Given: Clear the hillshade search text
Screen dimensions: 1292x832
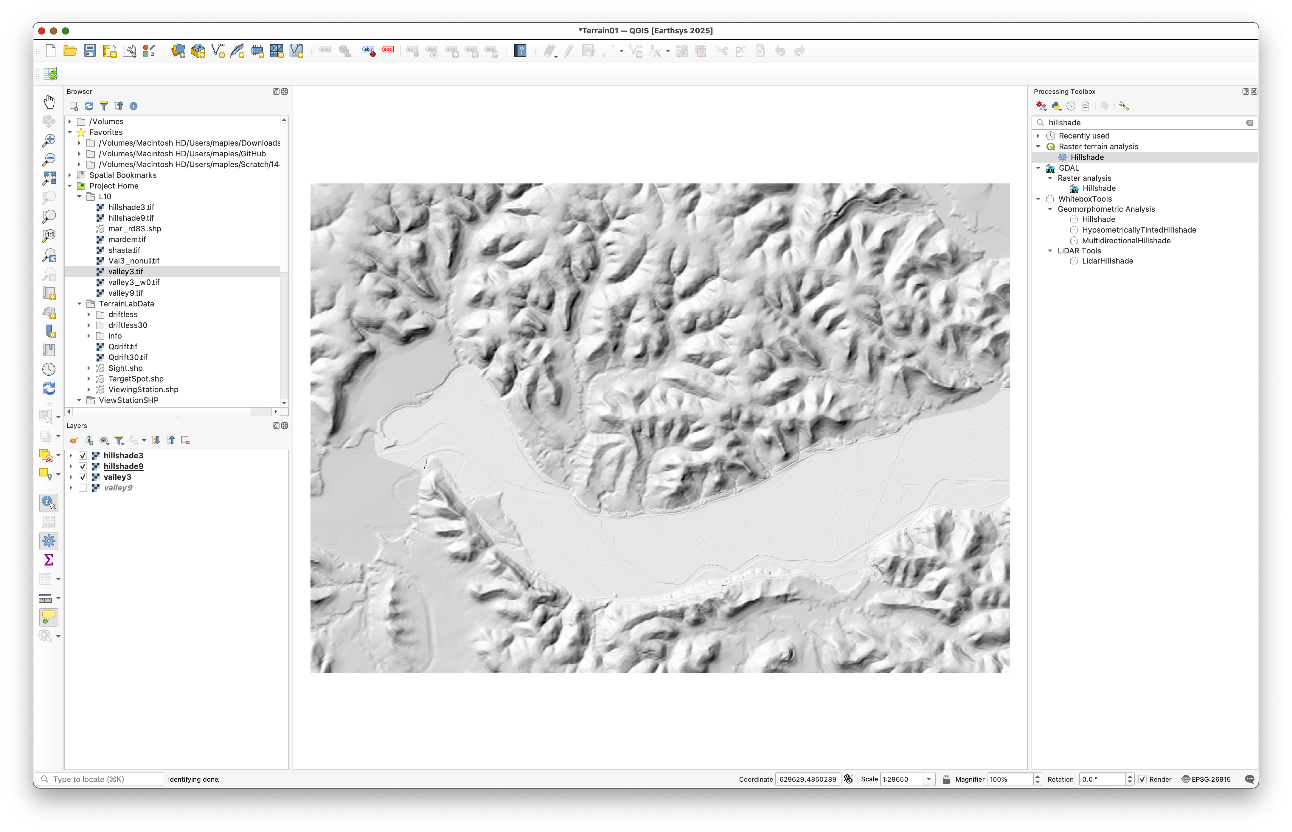Looking at the screenshot, I should [x=1249, y=123].
